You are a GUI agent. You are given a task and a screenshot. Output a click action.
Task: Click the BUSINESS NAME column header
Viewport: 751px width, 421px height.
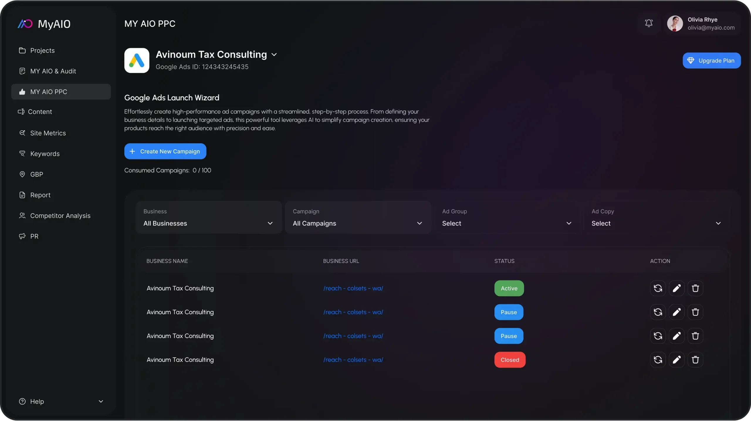coord(167,261)
